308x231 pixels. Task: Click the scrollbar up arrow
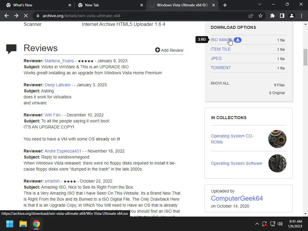(x=305, y=24)
